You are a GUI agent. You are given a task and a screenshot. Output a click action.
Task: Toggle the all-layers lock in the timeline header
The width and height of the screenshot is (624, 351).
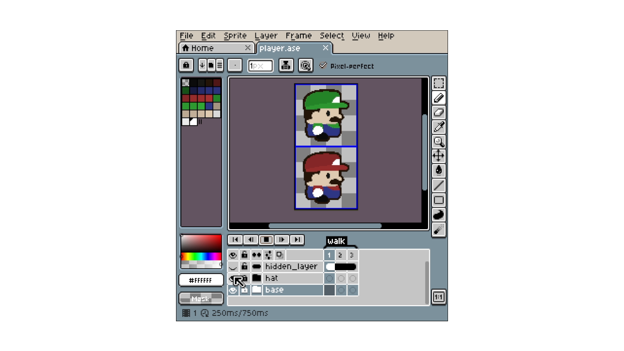(245, 255)
